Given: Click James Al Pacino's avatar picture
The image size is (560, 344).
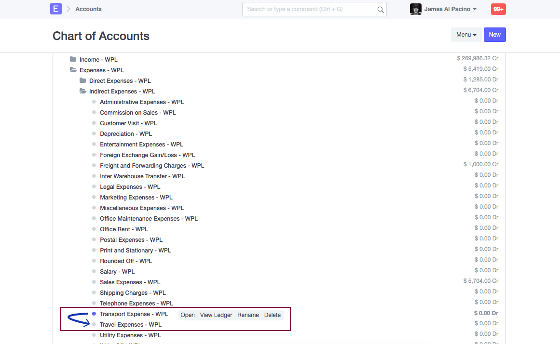Looking at the screenshot, I should coord(415,9).
